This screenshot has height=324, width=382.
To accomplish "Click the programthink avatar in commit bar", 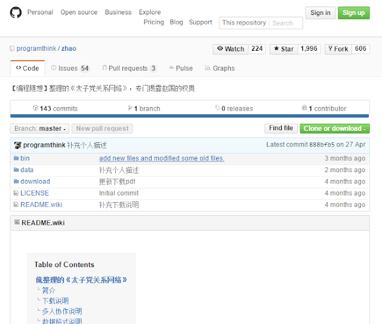I will (x=17, y=145).
